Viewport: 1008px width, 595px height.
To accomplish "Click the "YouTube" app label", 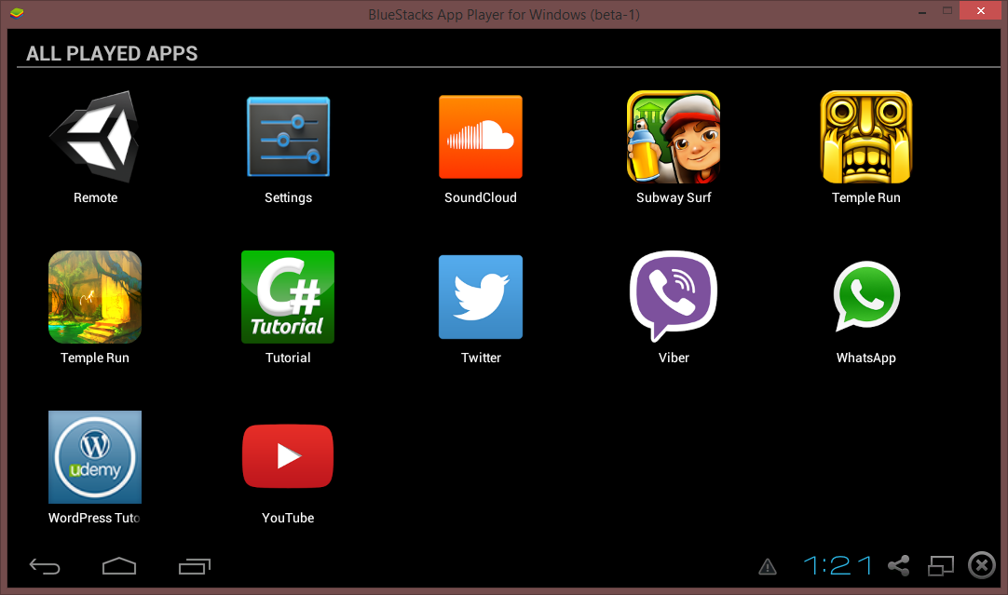I will (x=288, y=518).
